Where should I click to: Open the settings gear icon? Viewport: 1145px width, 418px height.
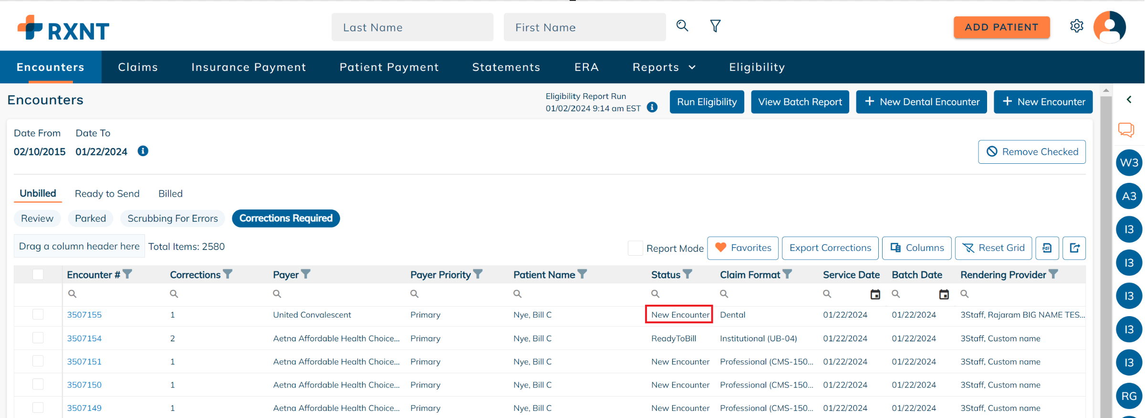[x=1076, y=26]
